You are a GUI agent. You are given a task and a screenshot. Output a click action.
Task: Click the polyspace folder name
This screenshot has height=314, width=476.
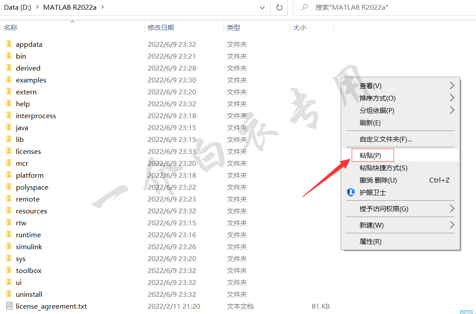[32, 187]
